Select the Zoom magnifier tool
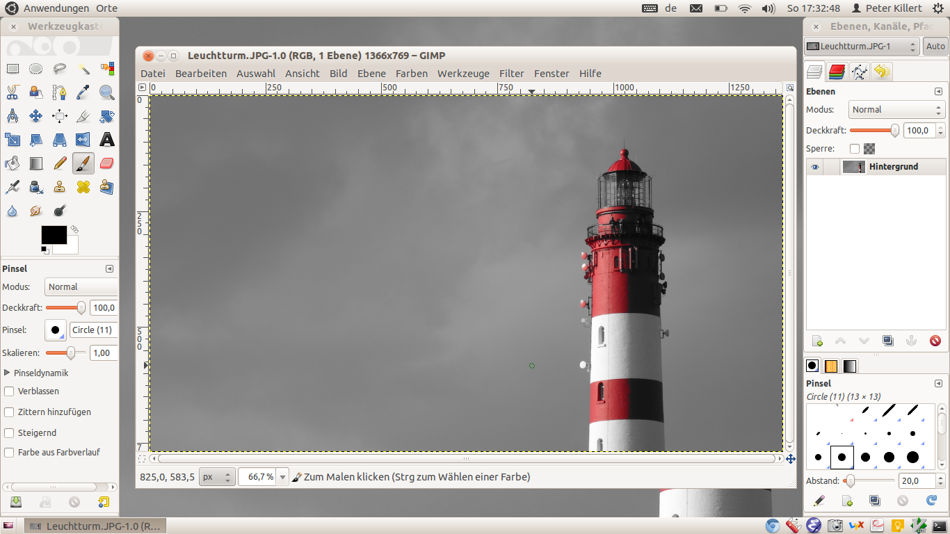Screen dimensions: 950x534 click(x=107, y=92)
